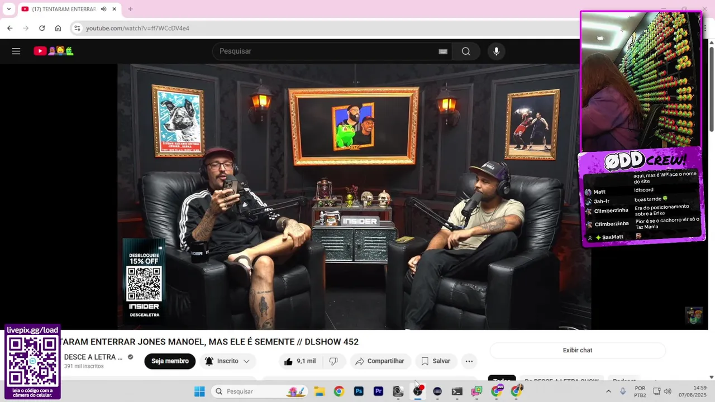
Task: Click the video title text
Action: 209,342
